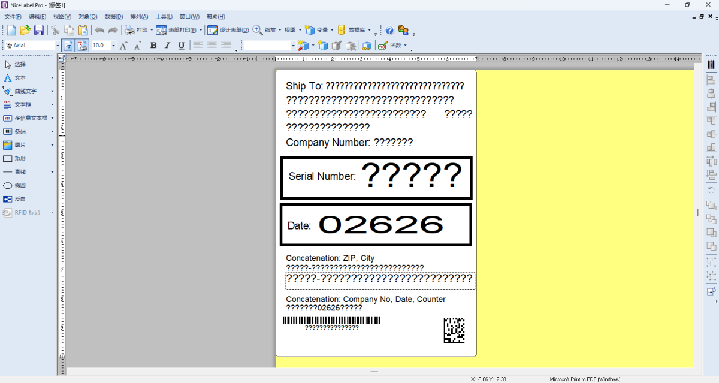The height and width of the screenshot is (383, 719).
Task: Toggle italic formatting
Action: point(167,46)
